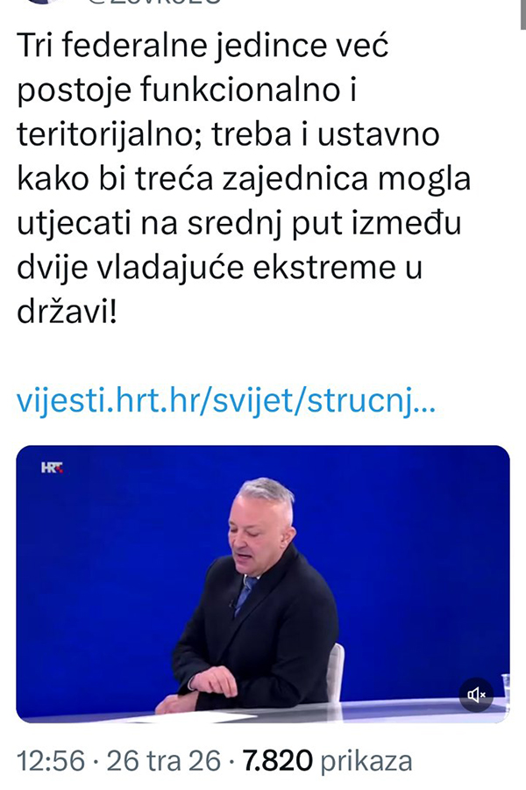The image size is (526, 790).
Task: Click the tweet line kako bi treća zajednica mogla
Action: click(244, 179)
